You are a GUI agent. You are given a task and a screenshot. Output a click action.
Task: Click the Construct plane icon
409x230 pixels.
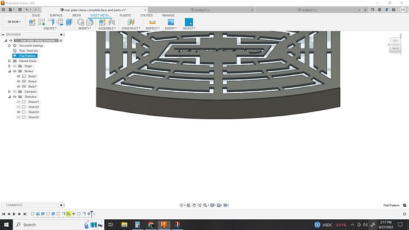pyautogui.click(x=131, y=22)
